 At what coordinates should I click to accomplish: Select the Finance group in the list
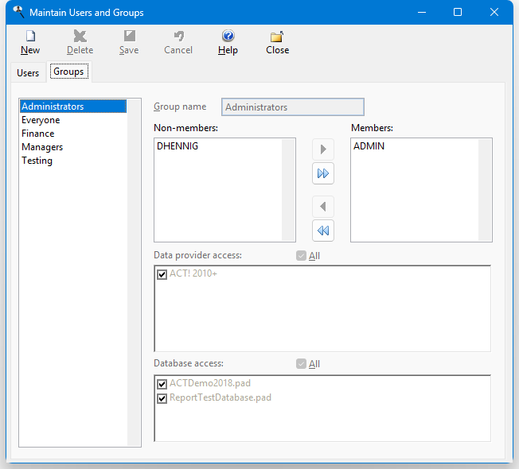pos(38,134)
